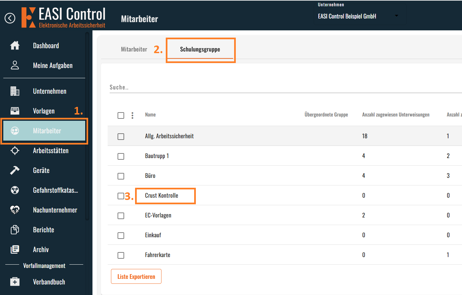Check the Allg. Arbeitssicherheit row checkbox

pos(121,136)
